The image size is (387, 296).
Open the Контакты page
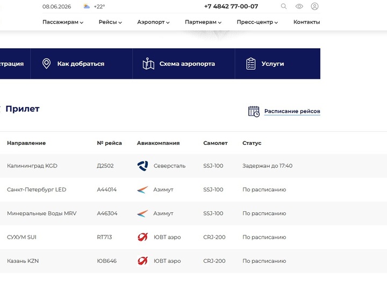306,22
